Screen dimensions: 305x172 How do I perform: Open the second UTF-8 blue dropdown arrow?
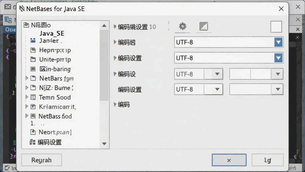coord(278,58)
